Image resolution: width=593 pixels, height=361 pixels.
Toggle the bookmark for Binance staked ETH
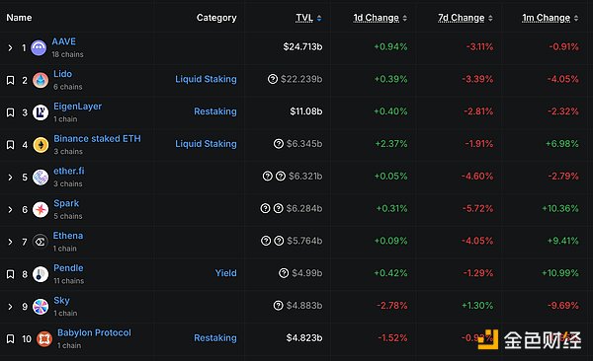11,145
